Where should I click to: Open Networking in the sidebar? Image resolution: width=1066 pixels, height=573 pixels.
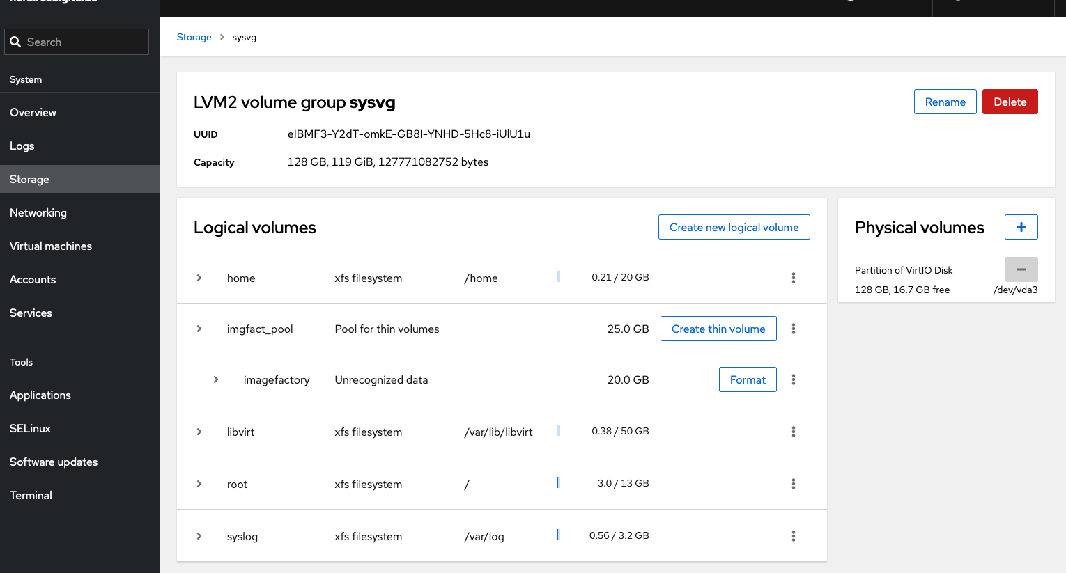(38, 212)
